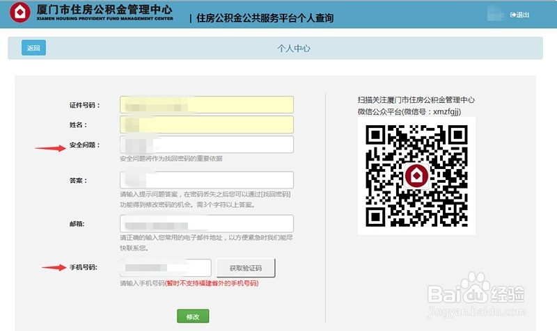Click the 微信号 xmzfgjj text
Screen dimensions: 557x331
coord(432,111)
